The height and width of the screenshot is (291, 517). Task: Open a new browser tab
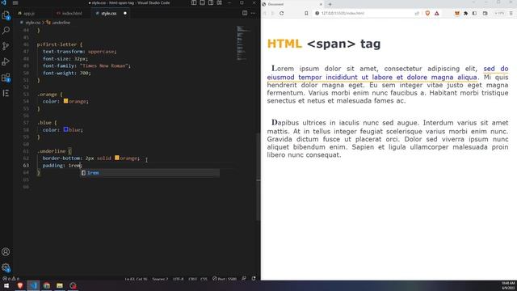click(x=330, y=4)
